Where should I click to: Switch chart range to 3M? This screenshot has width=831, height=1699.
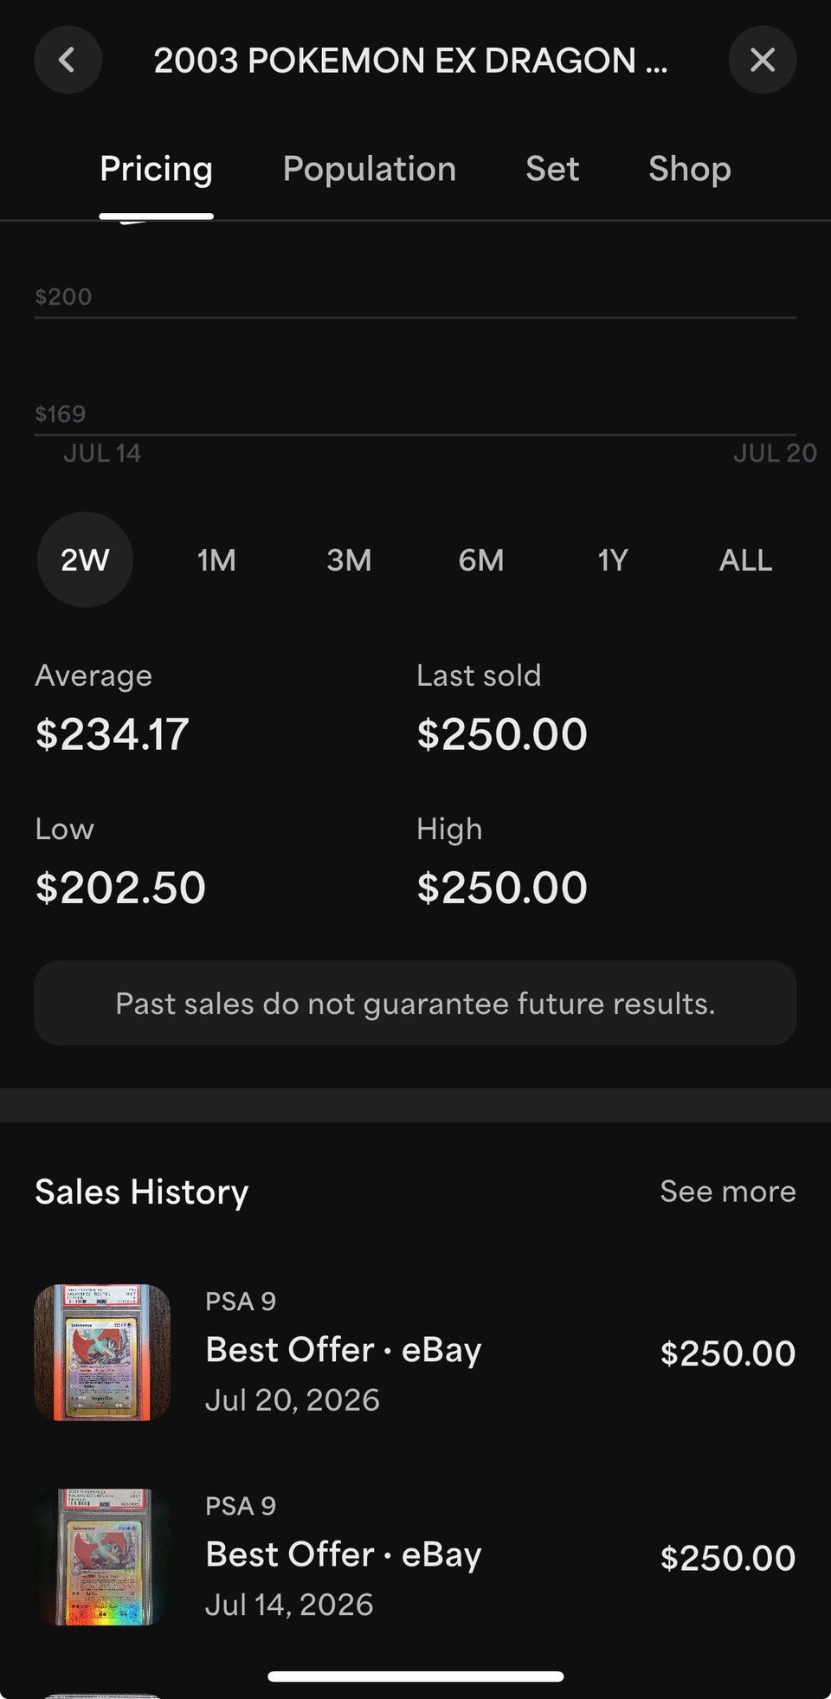tap(349, 559)
